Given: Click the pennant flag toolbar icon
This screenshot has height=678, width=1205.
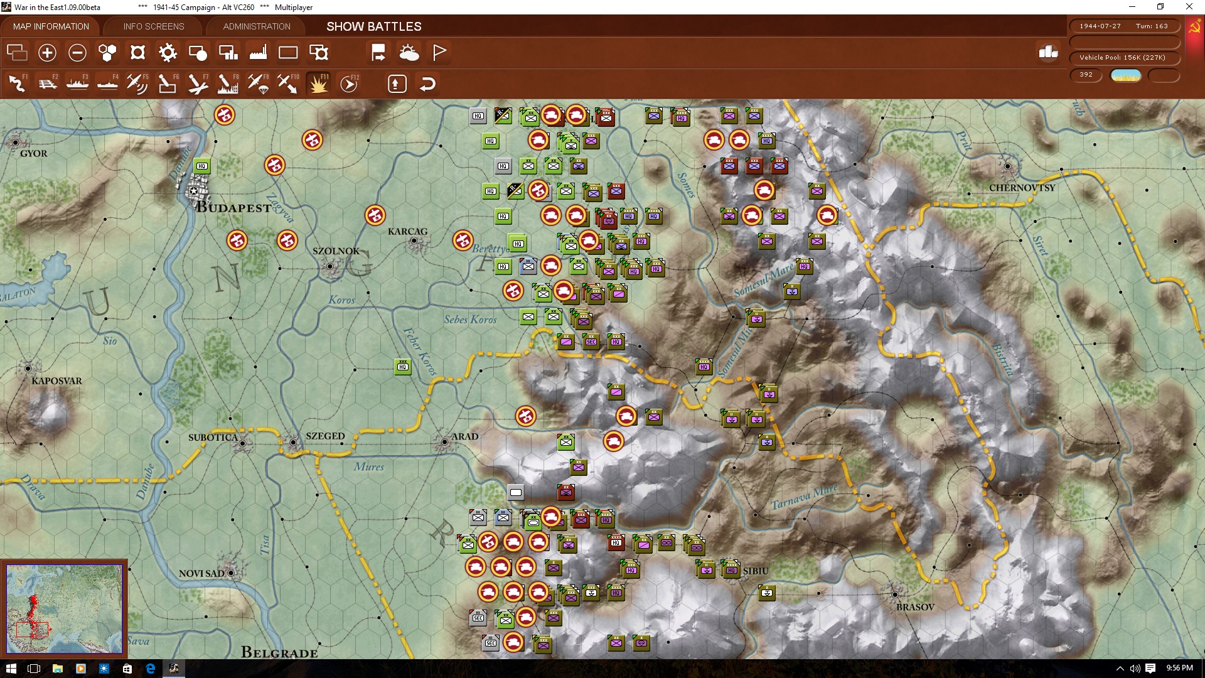Looking at the screenshot, I should pos(439,53).
